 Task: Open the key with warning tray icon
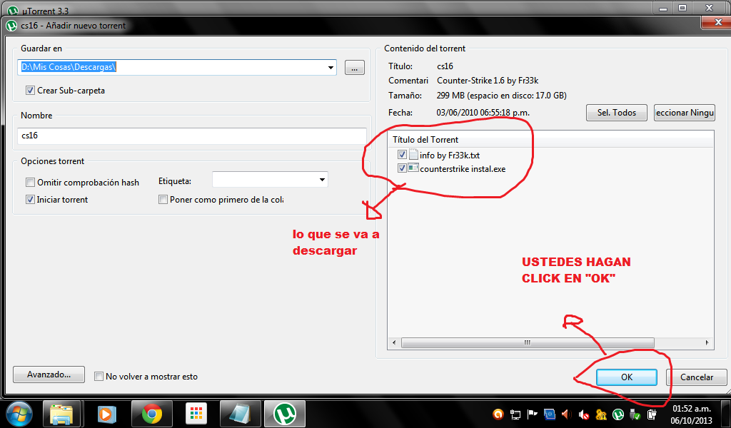point(601,414)
